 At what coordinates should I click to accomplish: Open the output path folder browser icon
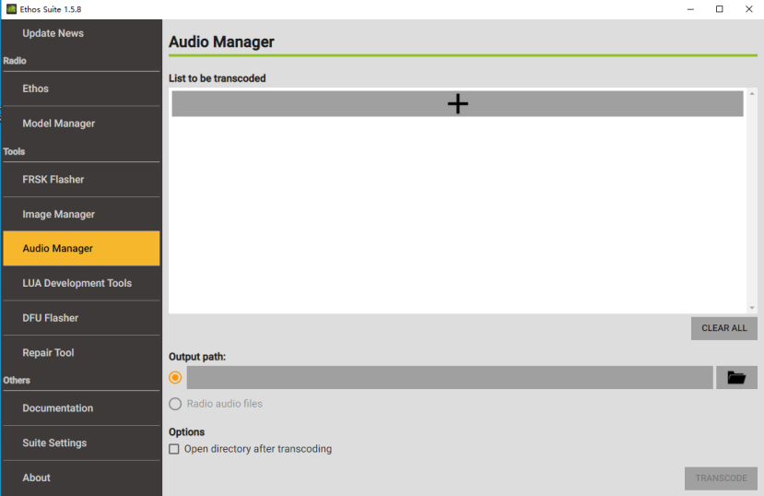[736, 378]
